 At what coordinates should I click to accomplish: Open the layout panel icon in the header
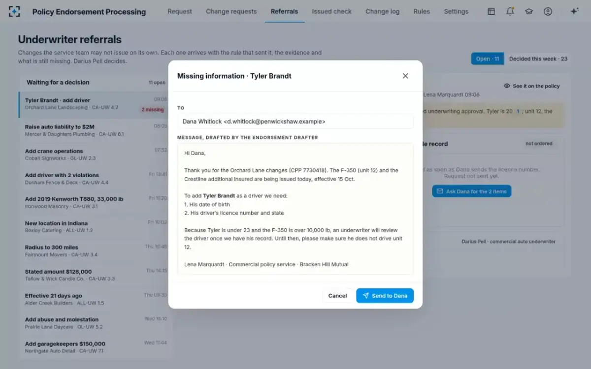pos(491,11)
